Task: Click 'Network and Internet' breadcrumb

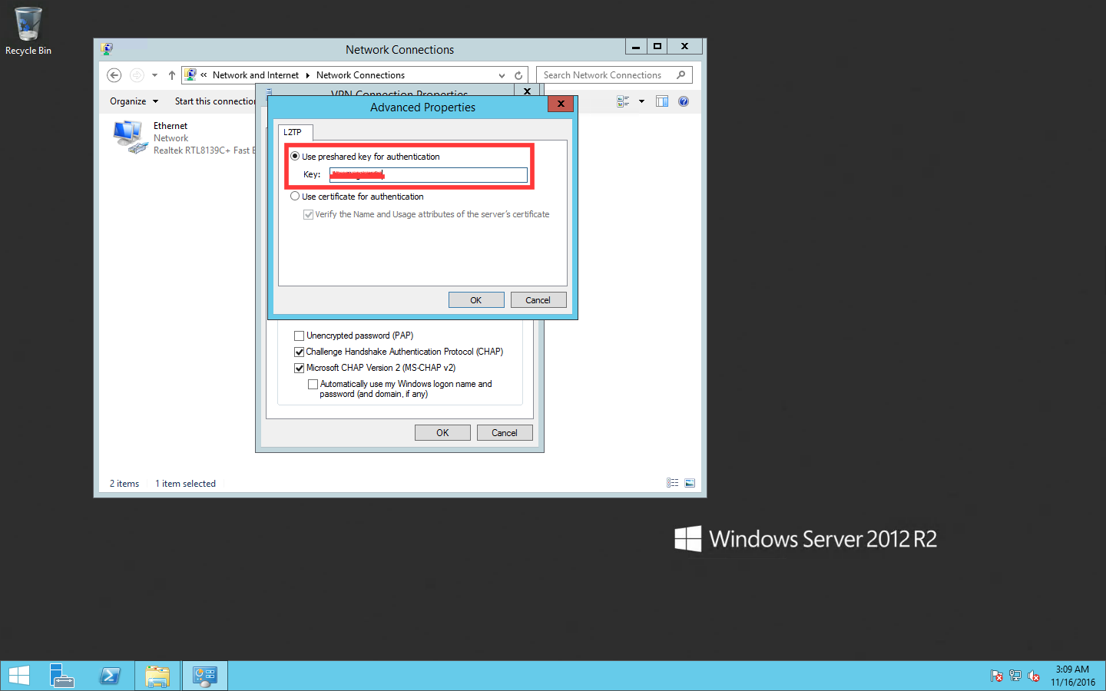Action: click(x=256, y=75)
